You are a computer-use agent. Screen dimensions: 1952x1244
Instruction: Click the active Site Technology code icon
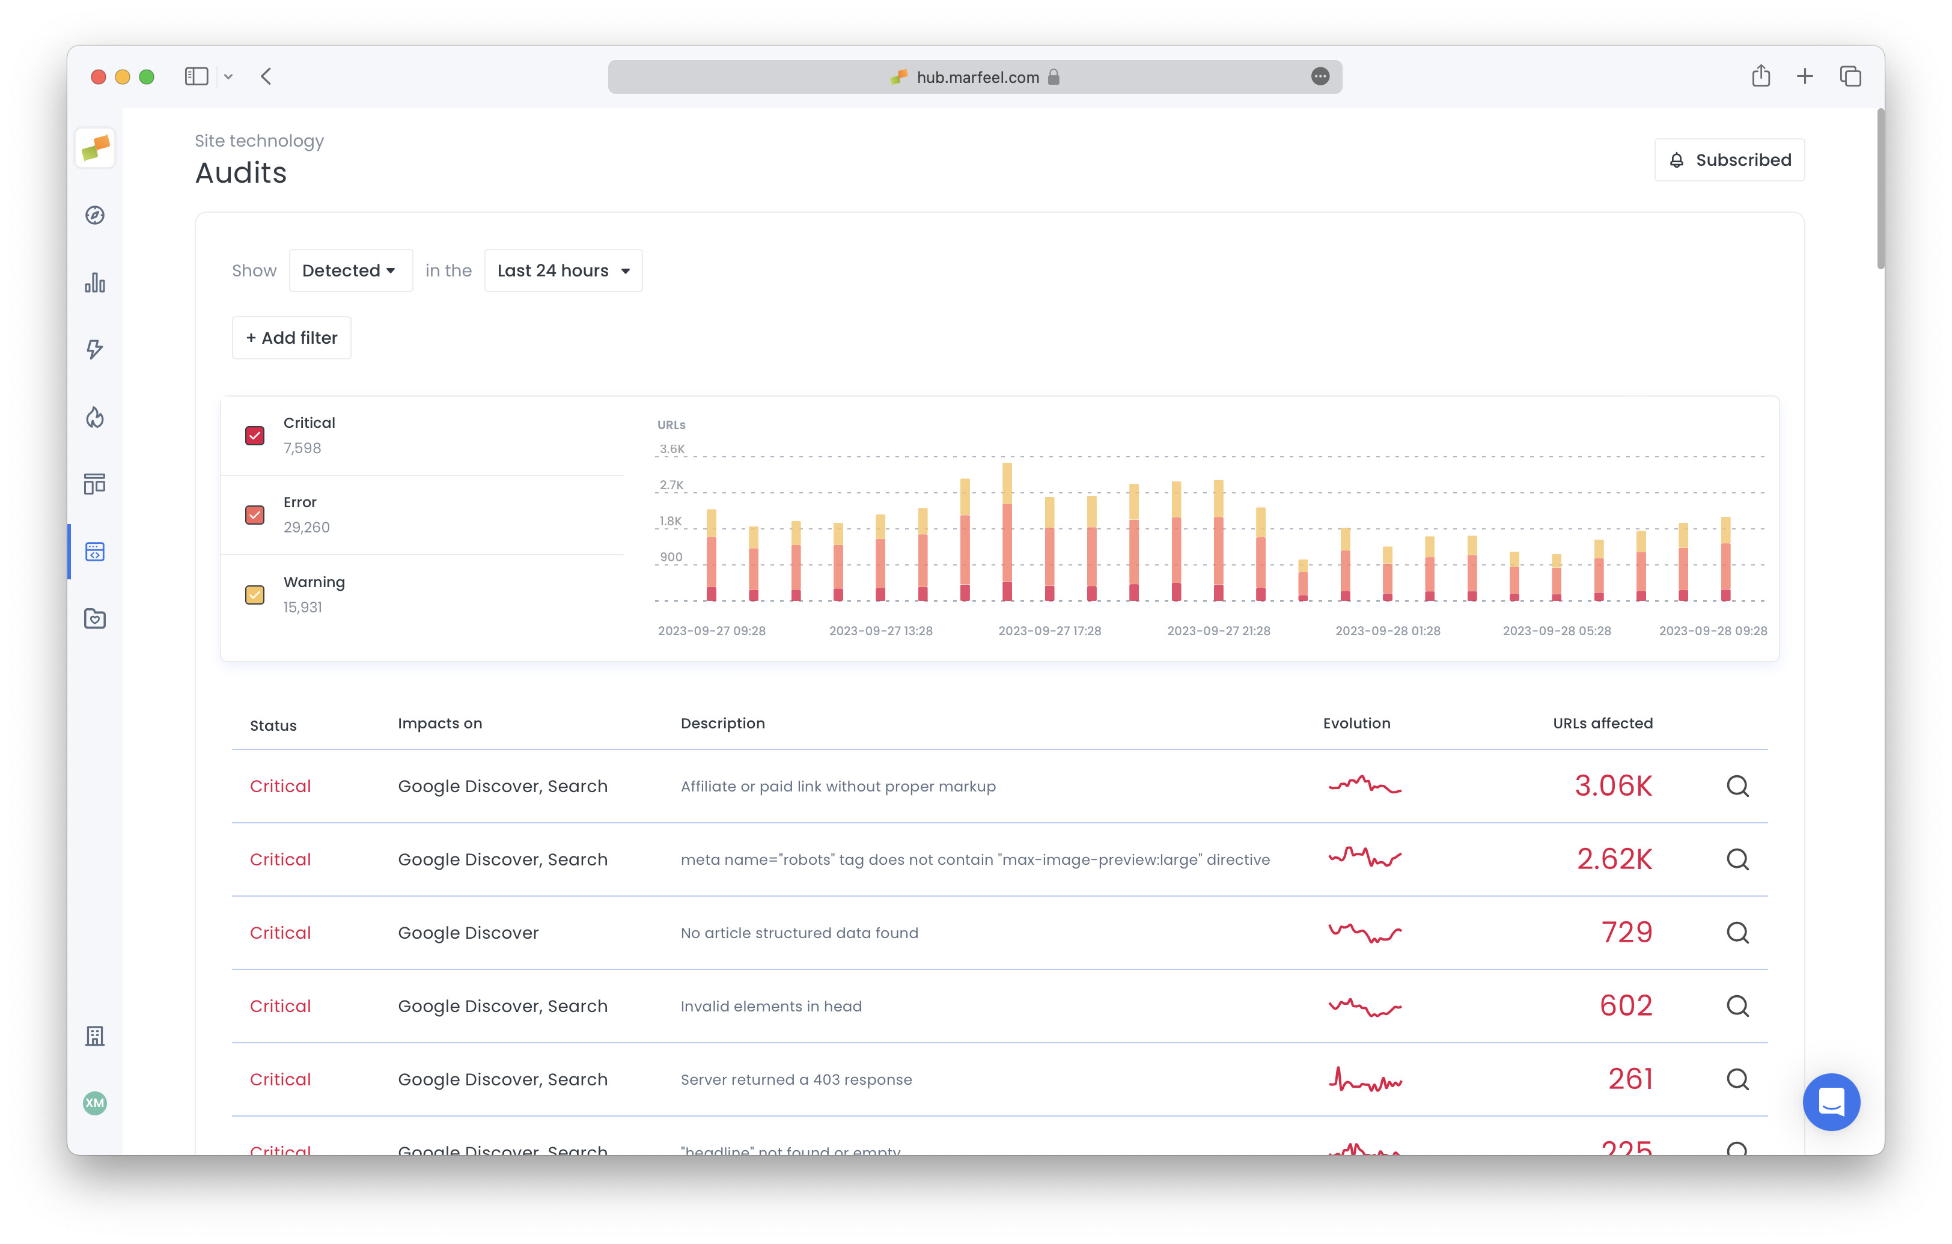(95, 552)
